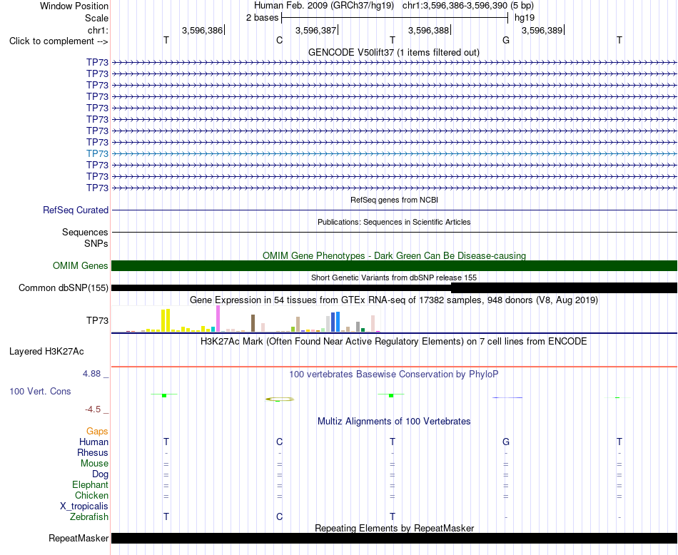Click the Sequences label of the Publications track
The image size is (678, 555).
[85, 232]
